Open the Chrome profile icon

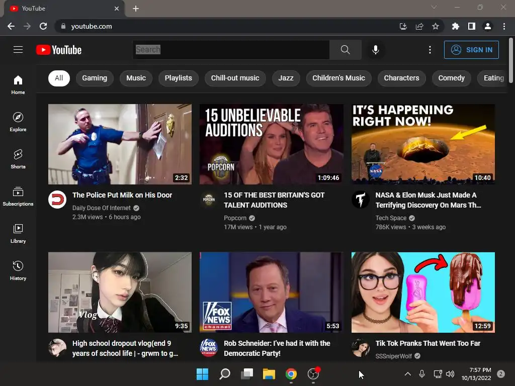tap(487, 26)
